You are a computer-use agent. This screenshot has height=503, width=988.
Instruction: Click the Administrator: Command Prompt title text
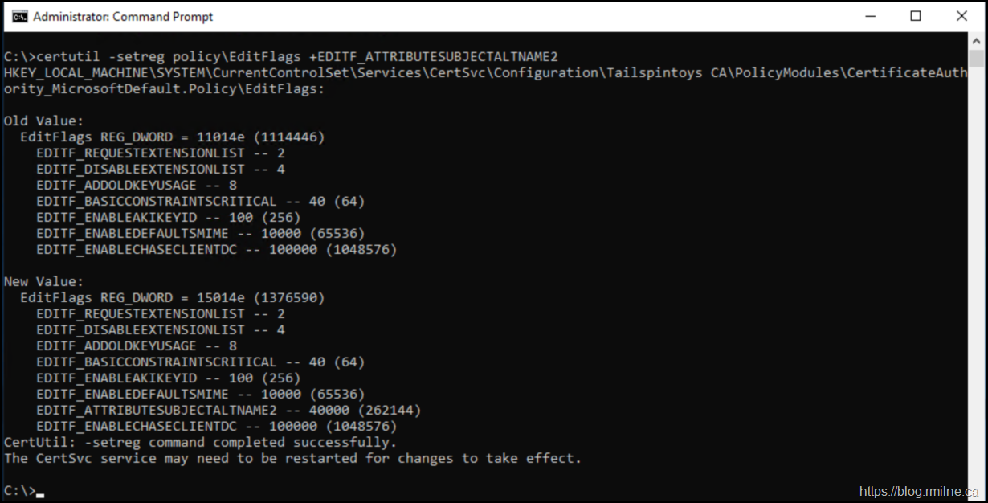click(x=123, y=16)
